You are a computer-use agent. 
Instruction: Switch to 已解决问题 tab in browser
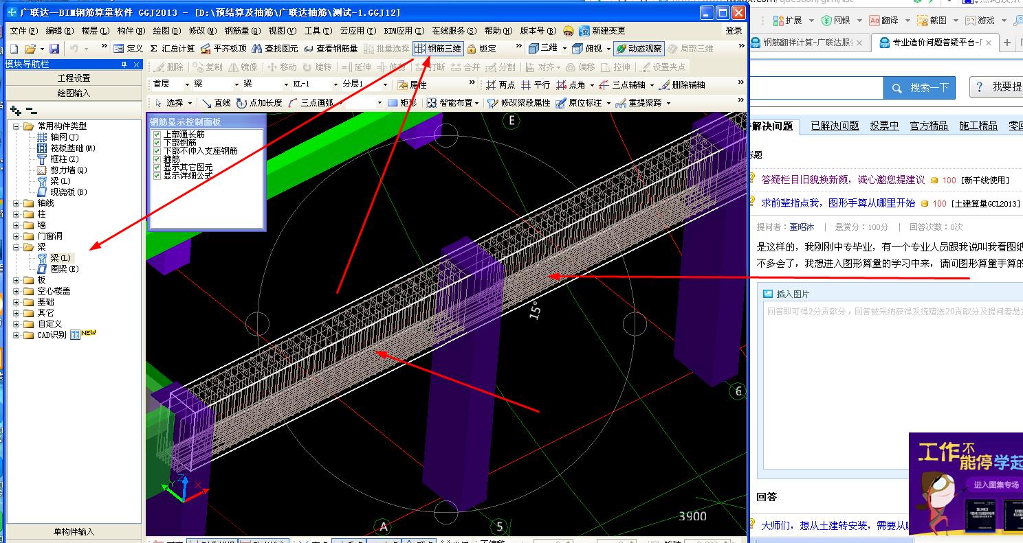835,126
